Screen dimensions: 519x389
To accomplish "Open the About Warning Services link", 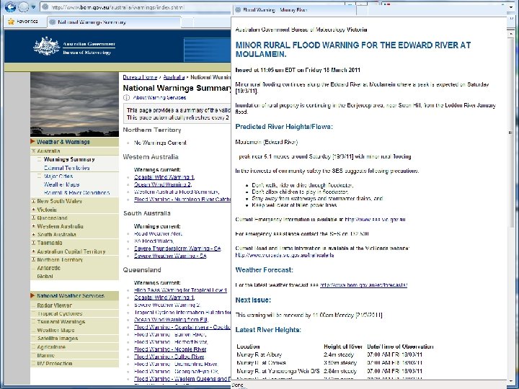I will pos(159,97).
